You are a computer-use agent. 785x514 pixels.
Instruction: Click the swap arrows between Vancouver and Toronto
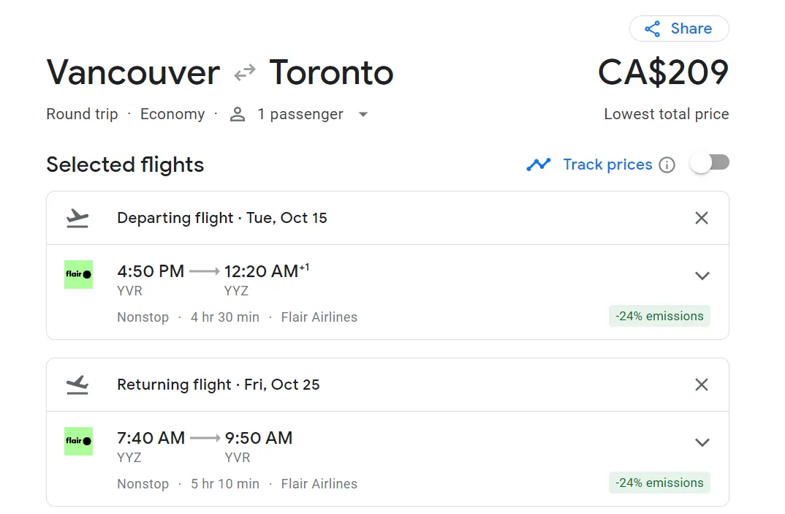tap(245, 72)
